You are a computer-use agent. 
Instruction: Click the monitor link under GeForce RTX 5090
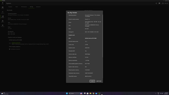(x=16, y=43)
